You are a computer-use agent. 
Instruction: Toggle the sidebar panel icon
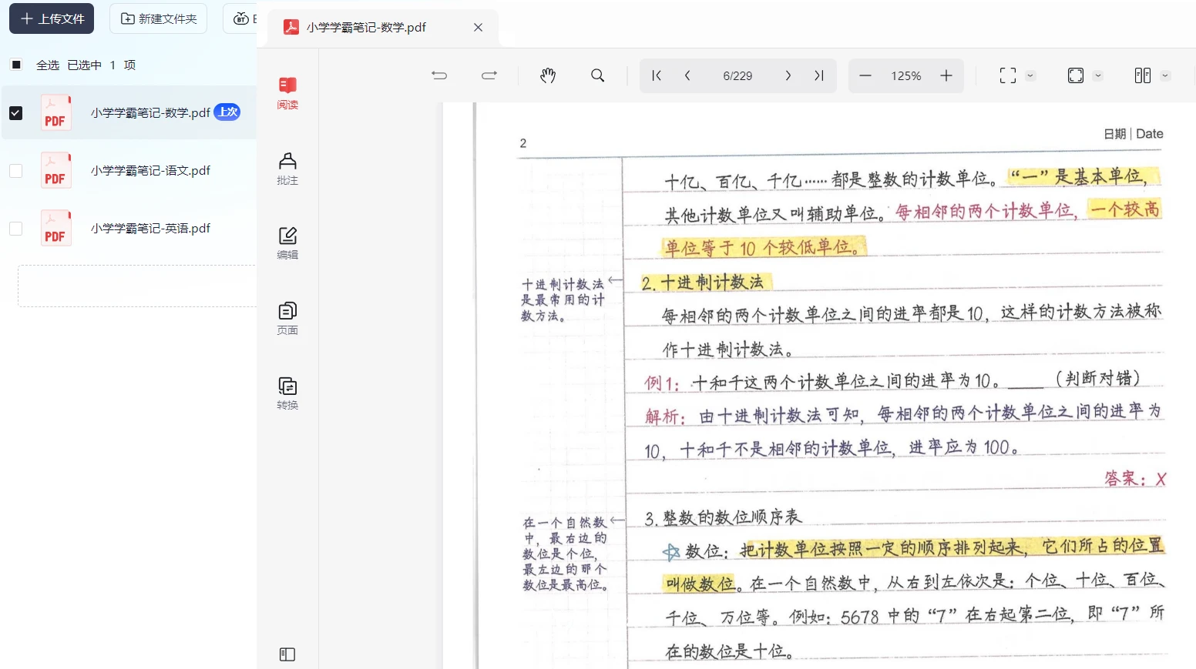[287, 654]
